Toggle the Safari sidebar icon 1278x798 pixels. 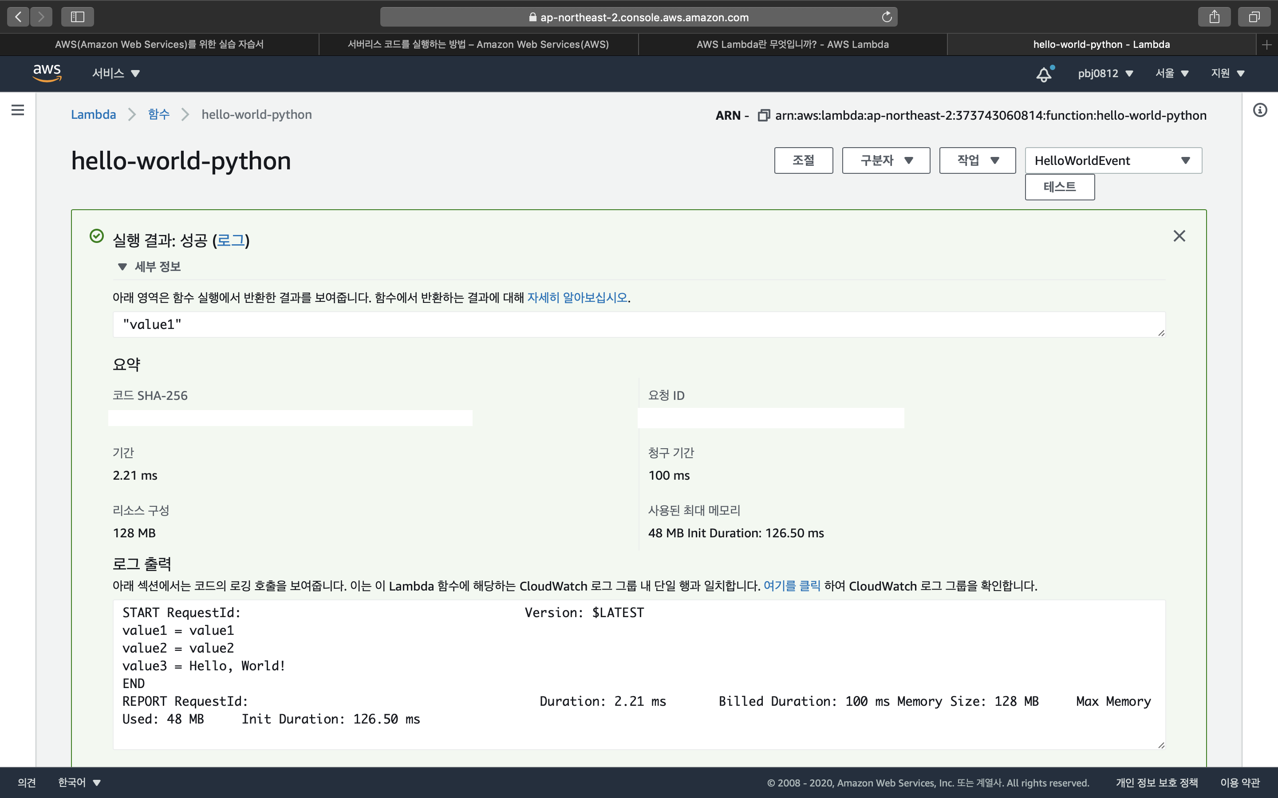pyautogui.click(x=78, y=17)
